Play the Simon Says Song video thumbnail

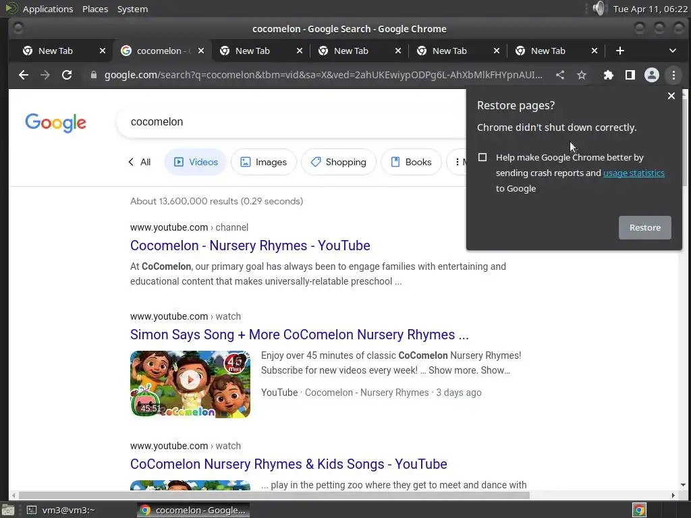[x=190, y=384]
